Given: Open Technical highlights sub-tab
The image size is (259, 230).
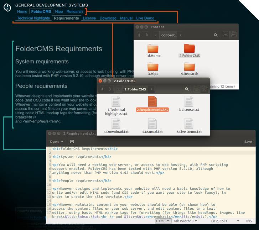Looking at the screenshot, I should coord(33,18).
